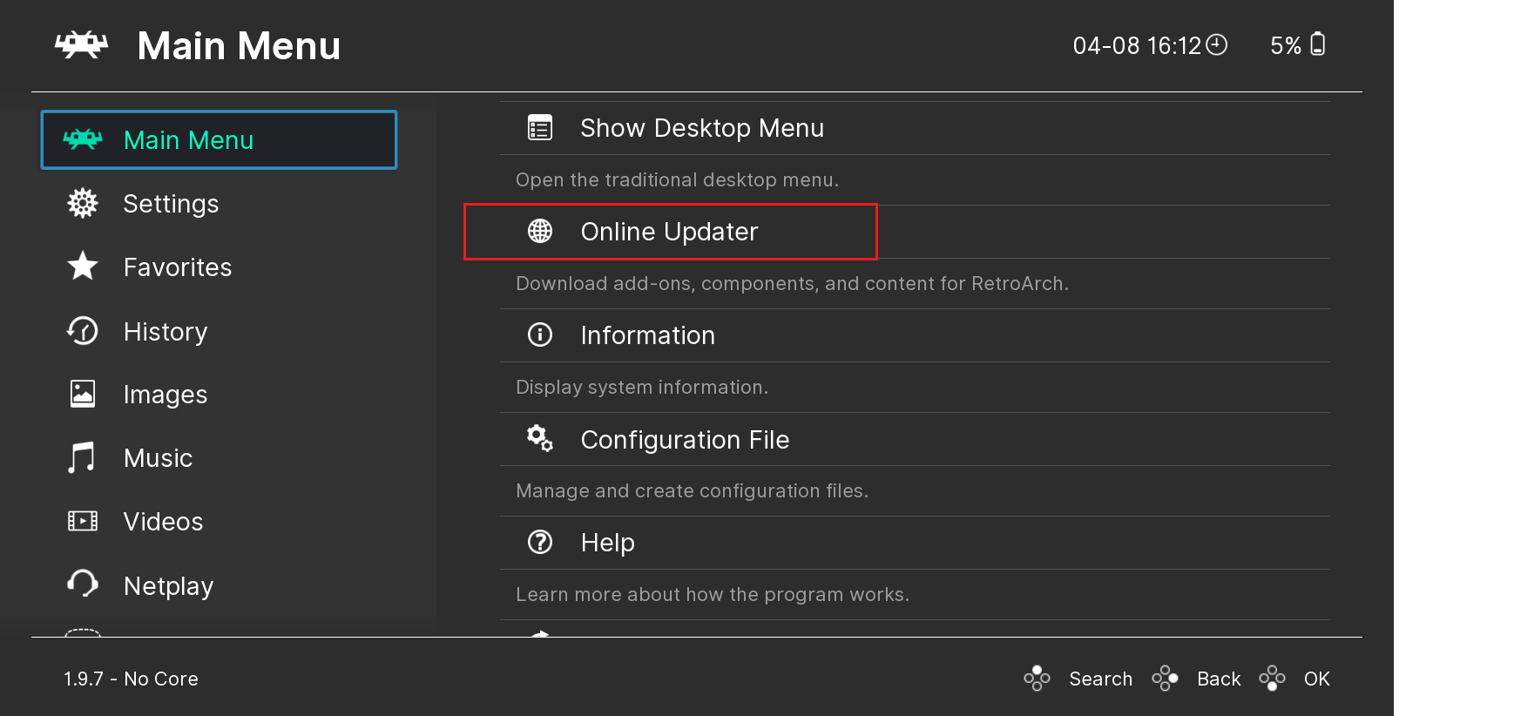Click 'Manage and create configuration files.' text
Image resolution: width=1514 pixels, height=716 pixels.
pyautogui.click(x=692, y=490)
